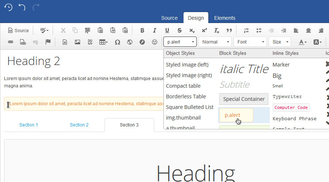
Task: Click the Insert Link icon
Action: tap(11, 42)
